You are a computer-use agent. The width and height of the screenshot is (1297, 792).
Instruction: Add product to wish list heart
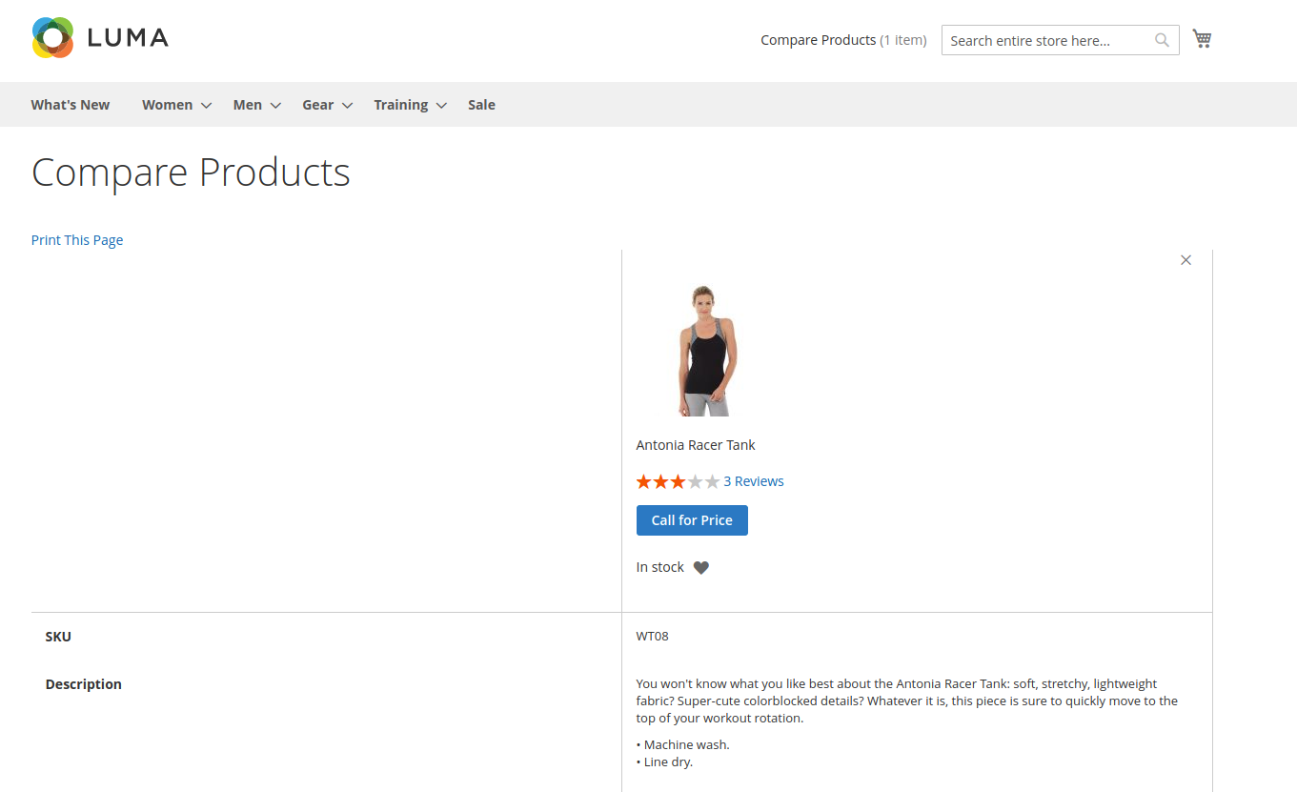click(x=700, y=568)
